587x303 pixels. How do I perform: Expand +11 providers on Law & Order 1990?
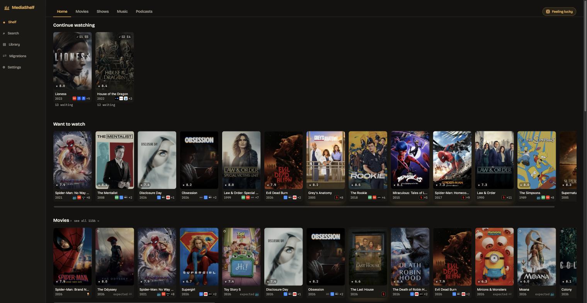pos(509,197)
